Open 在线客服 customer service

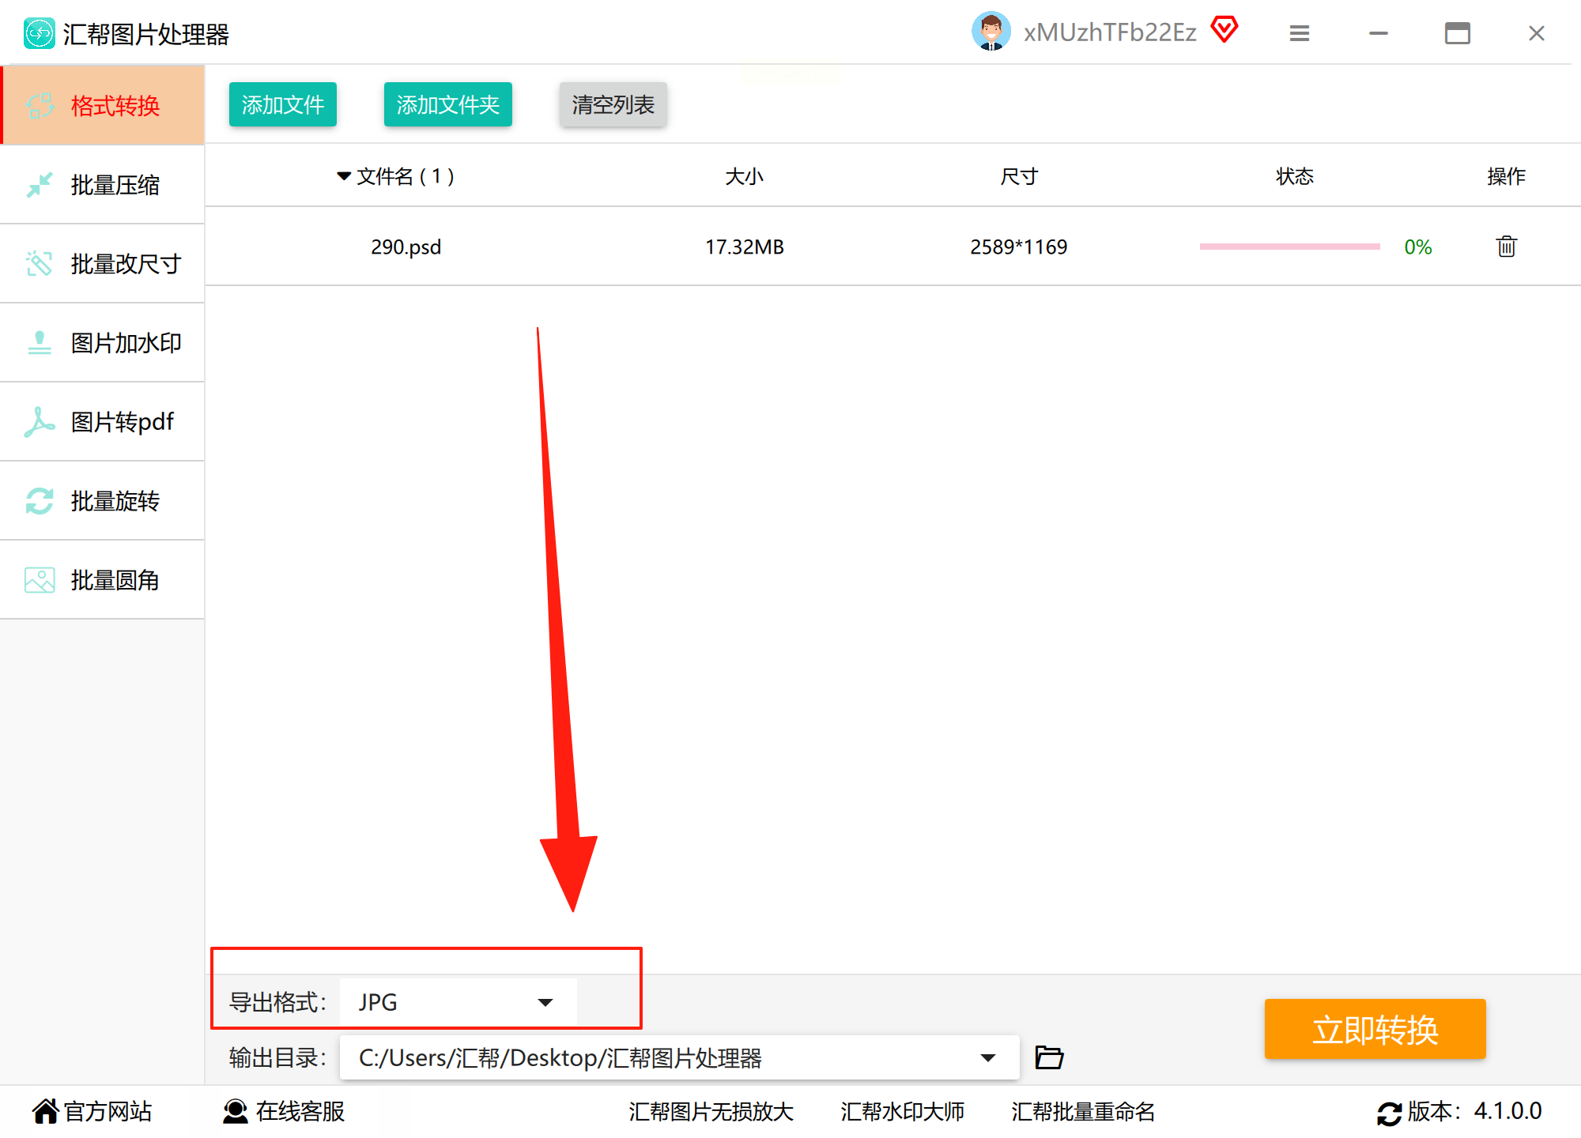285,1111
